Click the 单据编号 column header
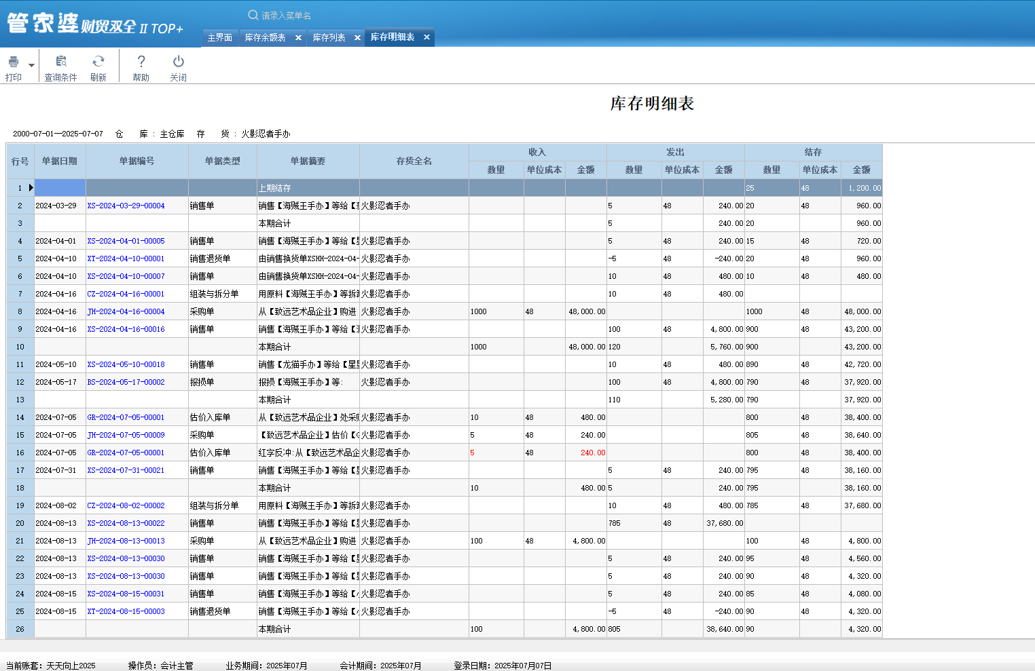The width and height of the screenshot is (1035, 671). [137, 161]
